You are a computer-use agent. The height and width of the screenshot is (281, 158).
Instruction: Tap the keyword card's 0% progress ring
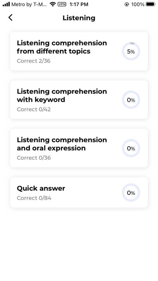(131, 100)
